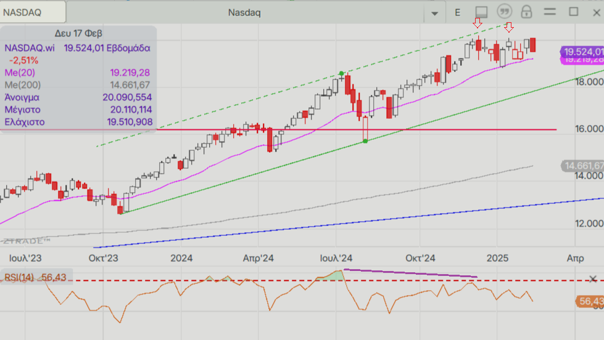
Task: Click the 14.661,67 moving average price tag
Action: pyautogui.click(x=582, y=166)
